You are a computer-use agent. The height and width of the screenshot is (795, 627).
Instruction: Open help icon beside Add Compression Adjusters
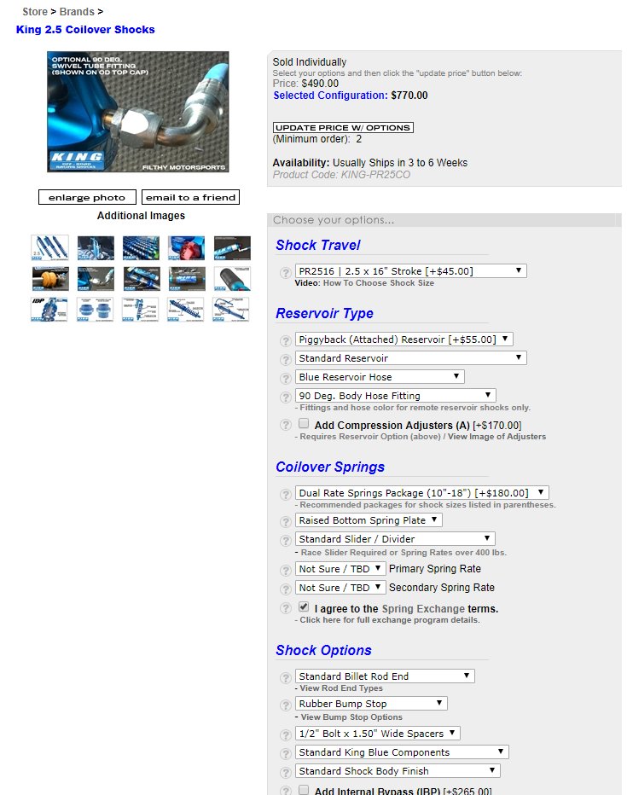point(286,425)
